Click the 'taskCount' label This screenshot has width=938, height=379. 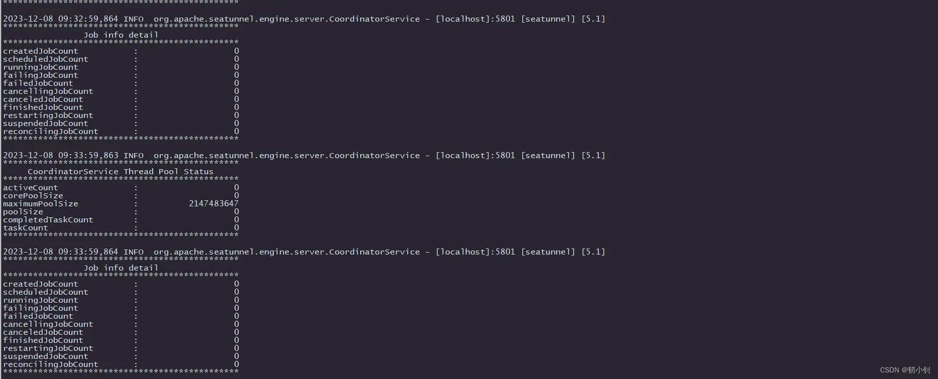pyautogui.click(x=26, y=228)
